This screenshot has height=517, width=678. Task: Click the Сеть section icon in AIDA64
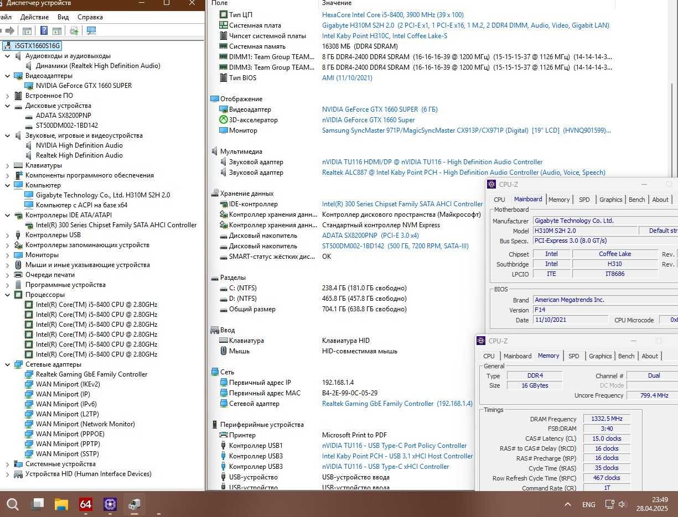pyautogui.click(x=215, y=372)
